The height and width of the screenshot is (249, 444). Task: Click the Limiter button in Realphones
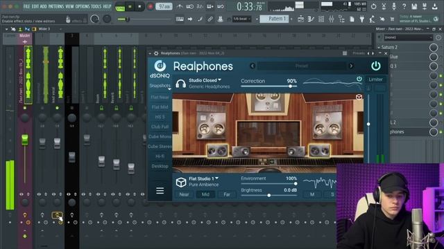coord(375,80)
